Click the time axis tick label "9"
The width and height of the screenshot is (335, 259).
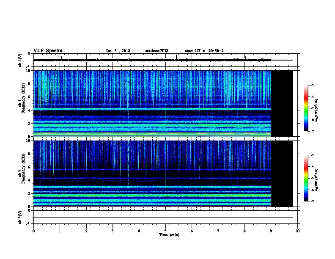coord(271,231)
